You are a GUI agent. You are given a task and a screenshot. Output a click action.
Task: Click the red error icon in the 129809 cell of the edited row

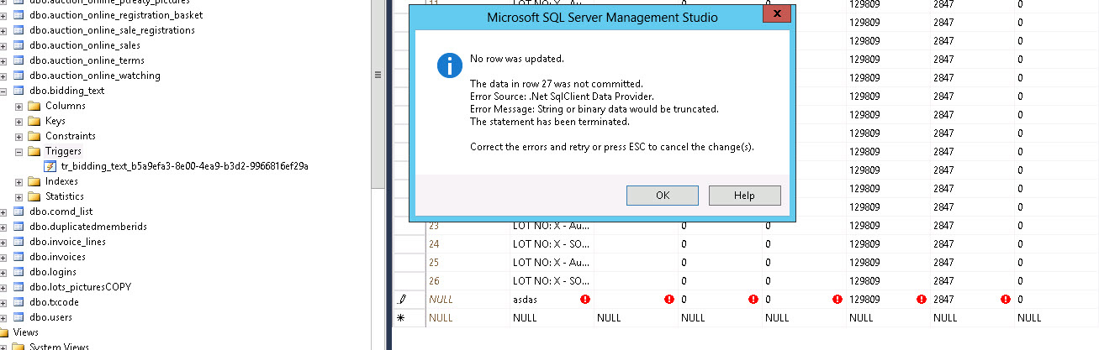[922, 299]
